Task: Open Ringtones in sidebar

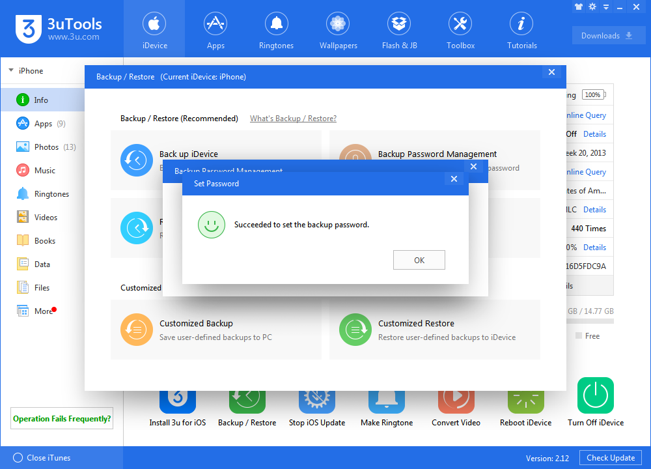Action: click(x=42, y=193)
